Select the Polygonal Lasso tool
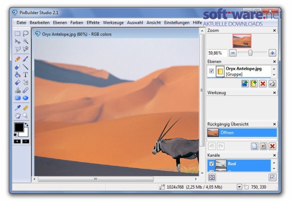This screenshot has width=291, height=202. [17, 49]
